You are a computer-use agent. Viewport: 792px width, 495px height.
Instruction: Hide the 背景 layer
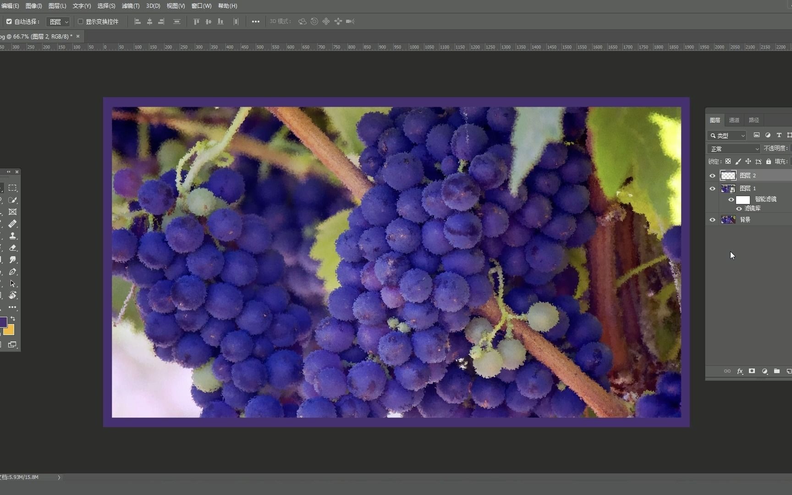click(712, 220)
